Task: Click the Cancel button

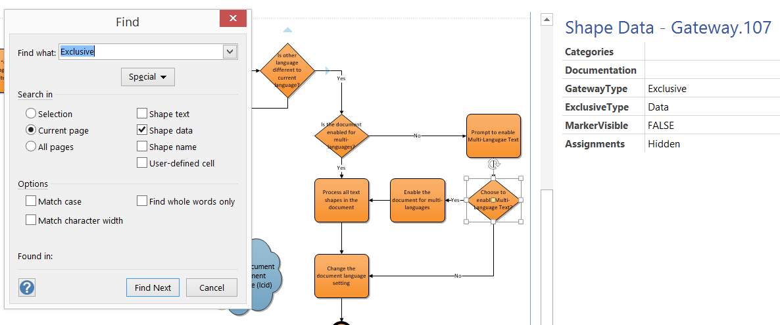Action: 211,287
